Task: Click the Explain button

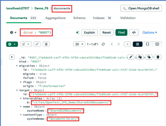Action: click(x=89, y=32)
